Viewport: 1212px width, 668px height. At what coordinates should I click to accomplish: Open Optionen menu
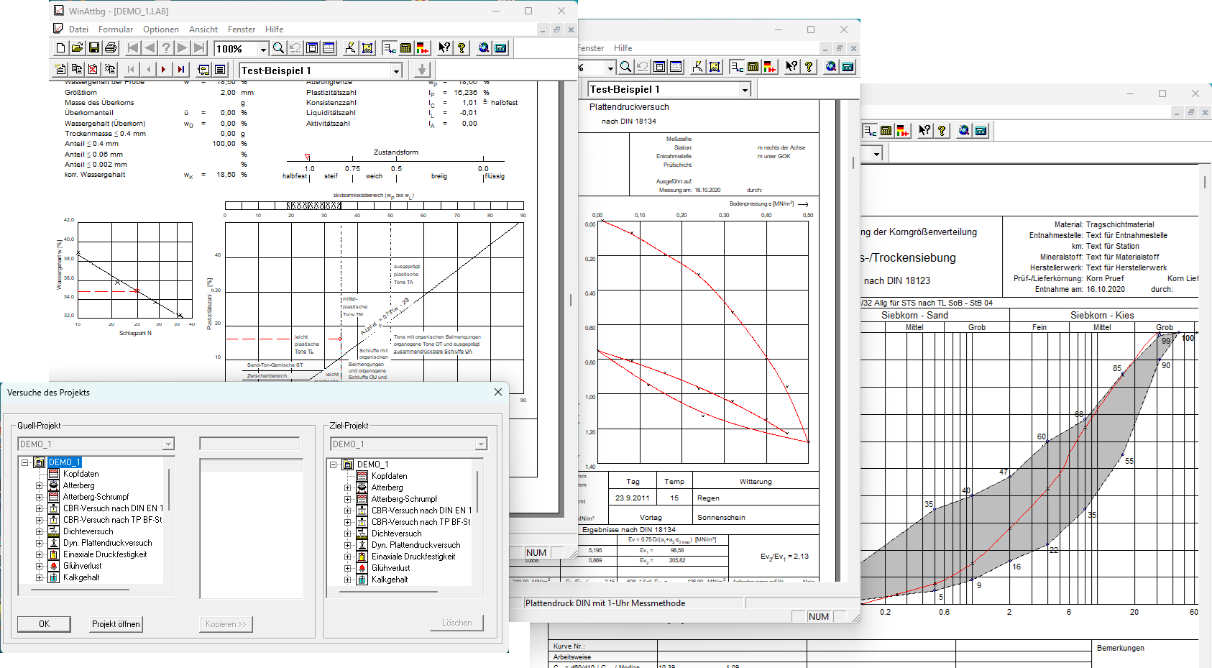click(x=161, y=29)
